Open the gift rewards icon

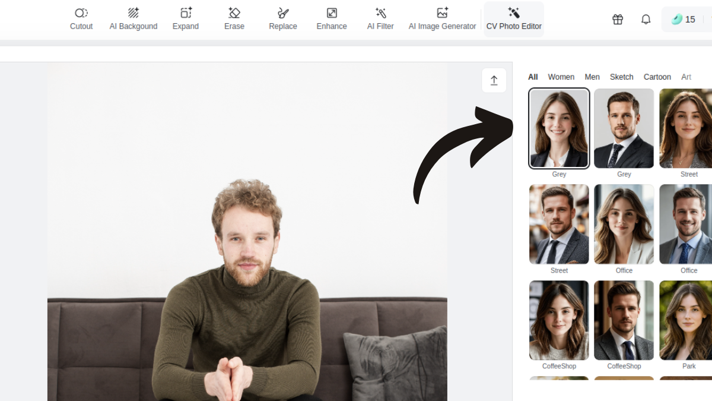click(x=617, y=19)
